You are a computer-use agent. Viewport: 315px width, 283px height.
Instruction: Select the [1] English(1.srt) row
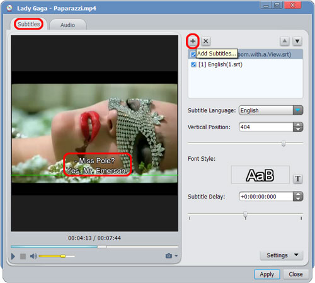pos(245,64)
